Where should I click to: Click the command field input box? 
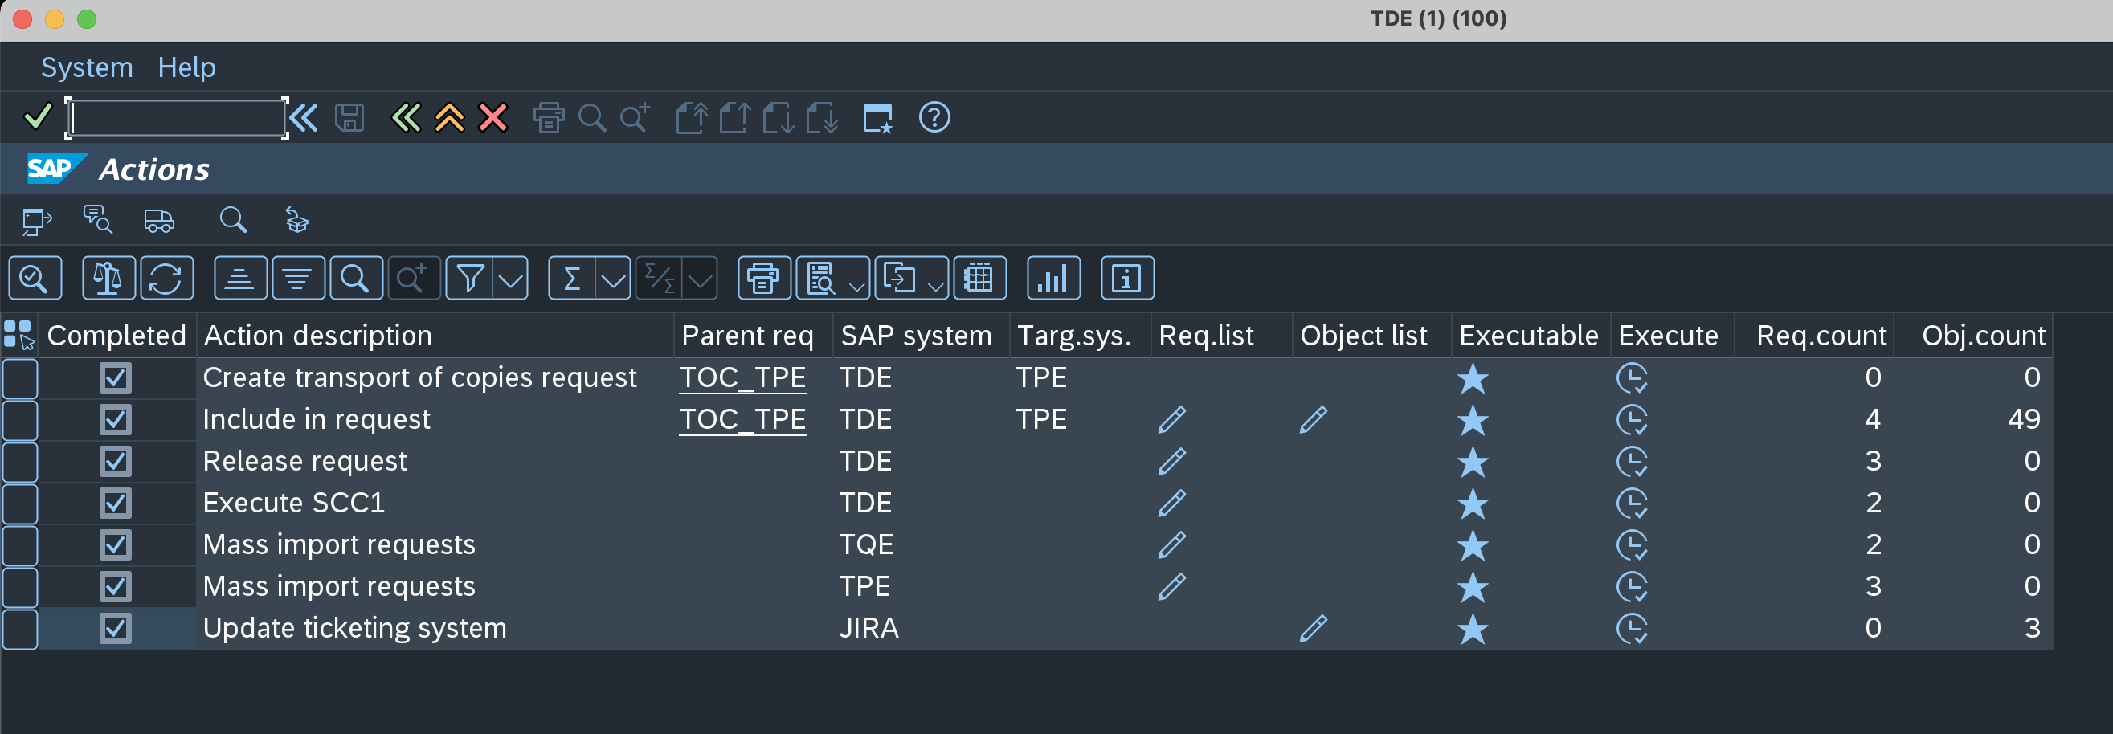[x=178, y=117]
